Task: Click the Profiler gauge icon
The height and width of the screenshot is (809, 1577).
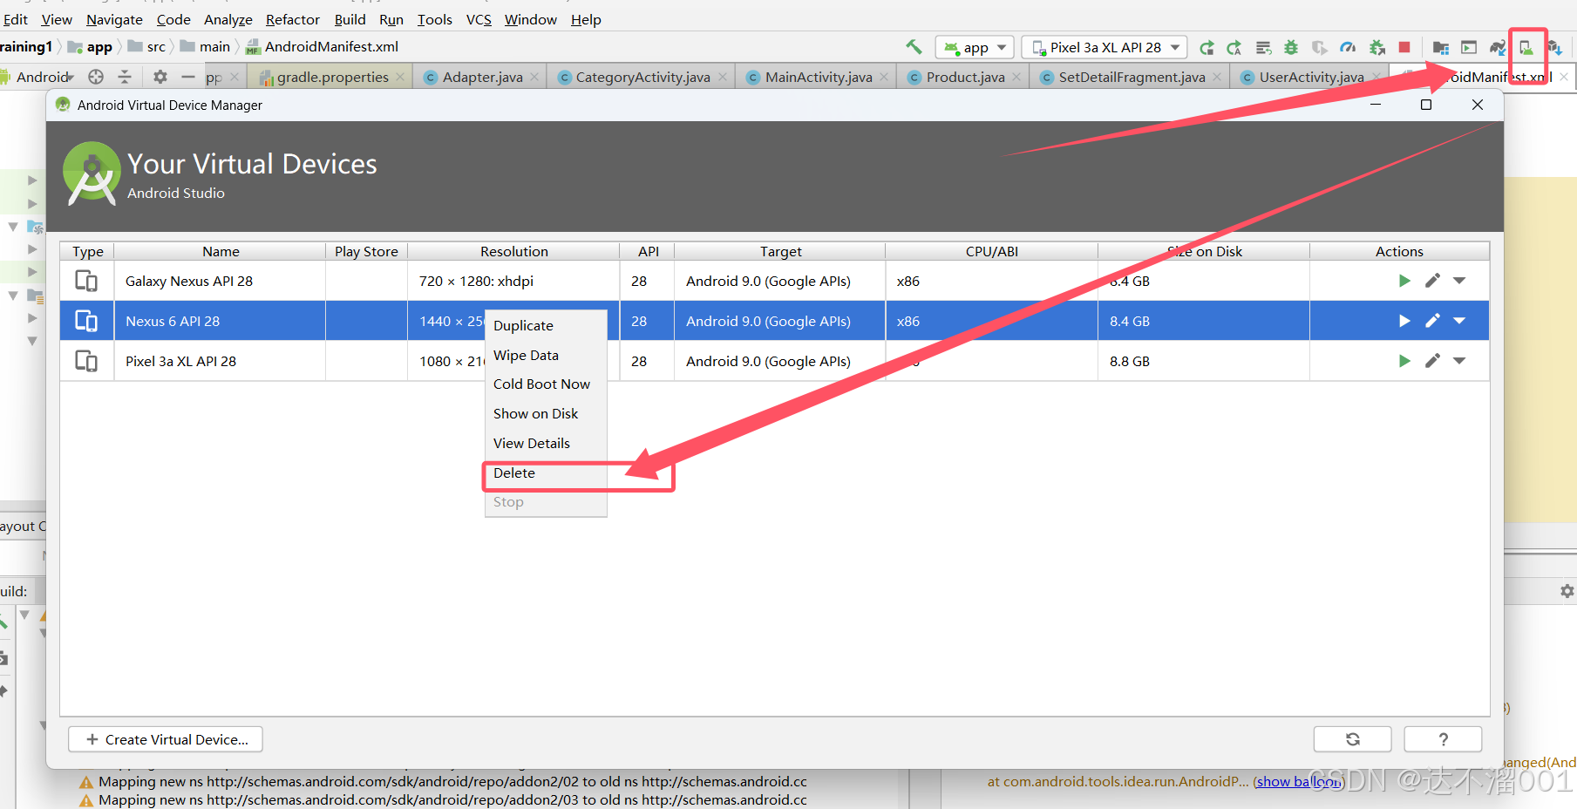Action: (x=1348, y=47)
